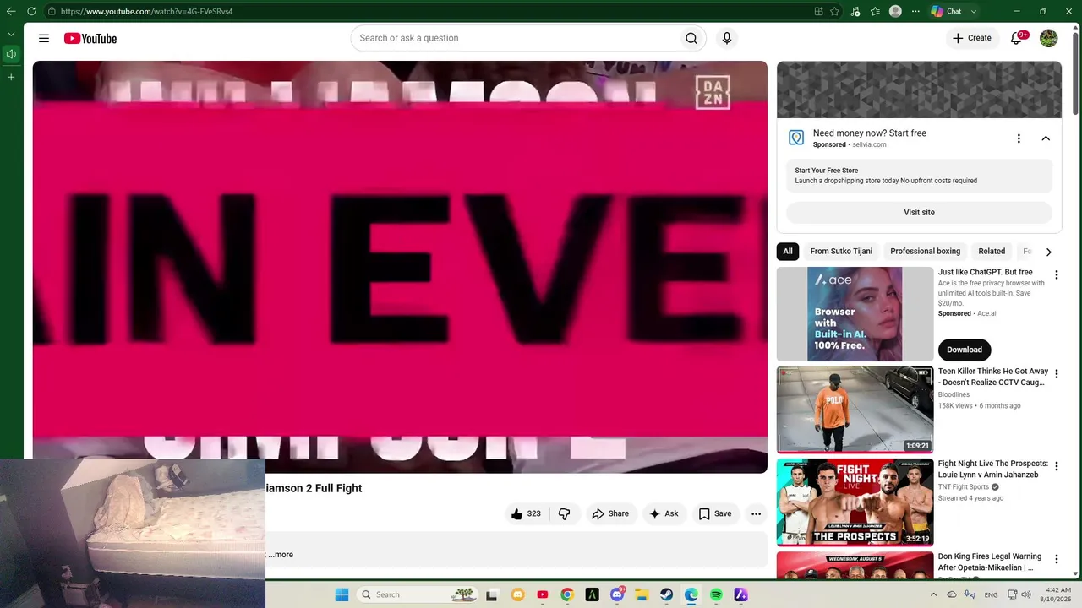Open browser settings and more menu

tap(915, 11)
